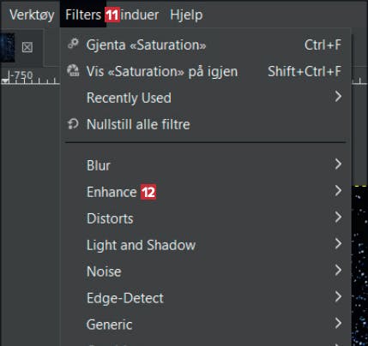Click the icon beside Vis Saturation på igjen

[73, 70]
